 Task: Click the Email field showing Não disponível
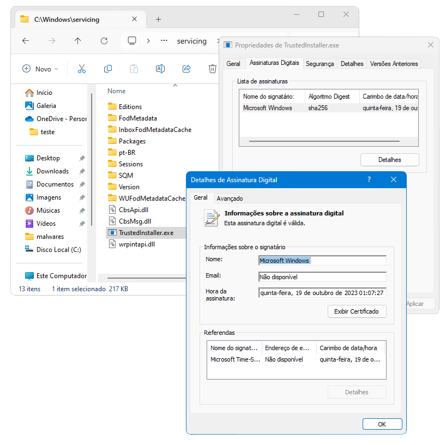pyautogui.click(x=322, y=277)
